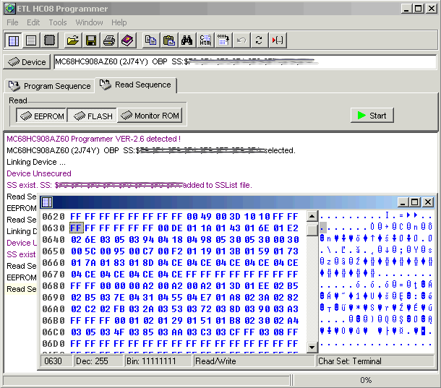
Task: Click the 0% progress bar
Action: (366, 380)
